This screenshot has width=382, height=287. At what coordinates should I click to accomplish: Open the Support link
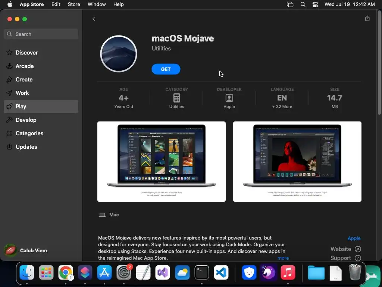[x=341, y=258]
